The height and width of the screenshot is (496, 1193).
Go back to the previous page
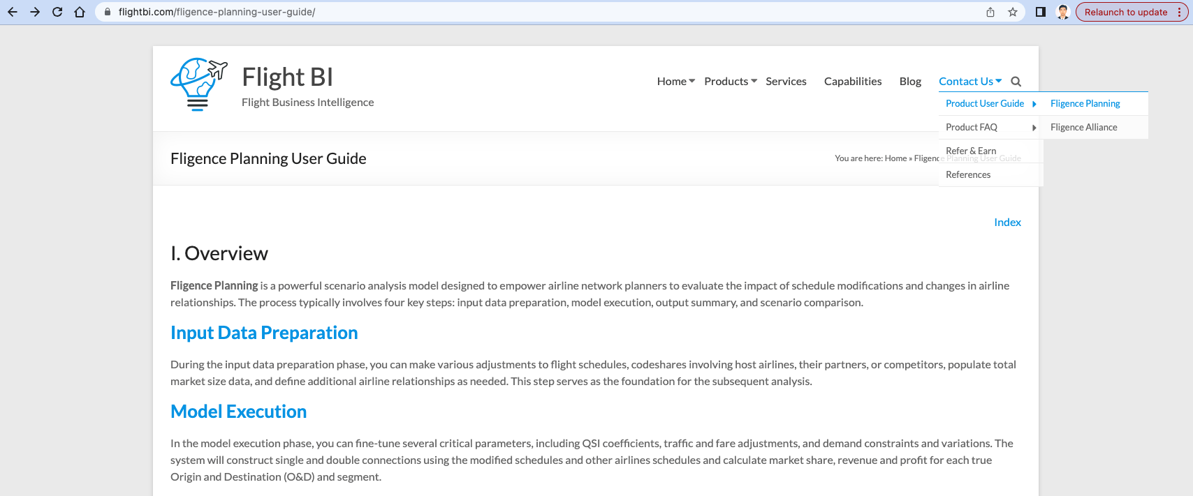point(13,12)
